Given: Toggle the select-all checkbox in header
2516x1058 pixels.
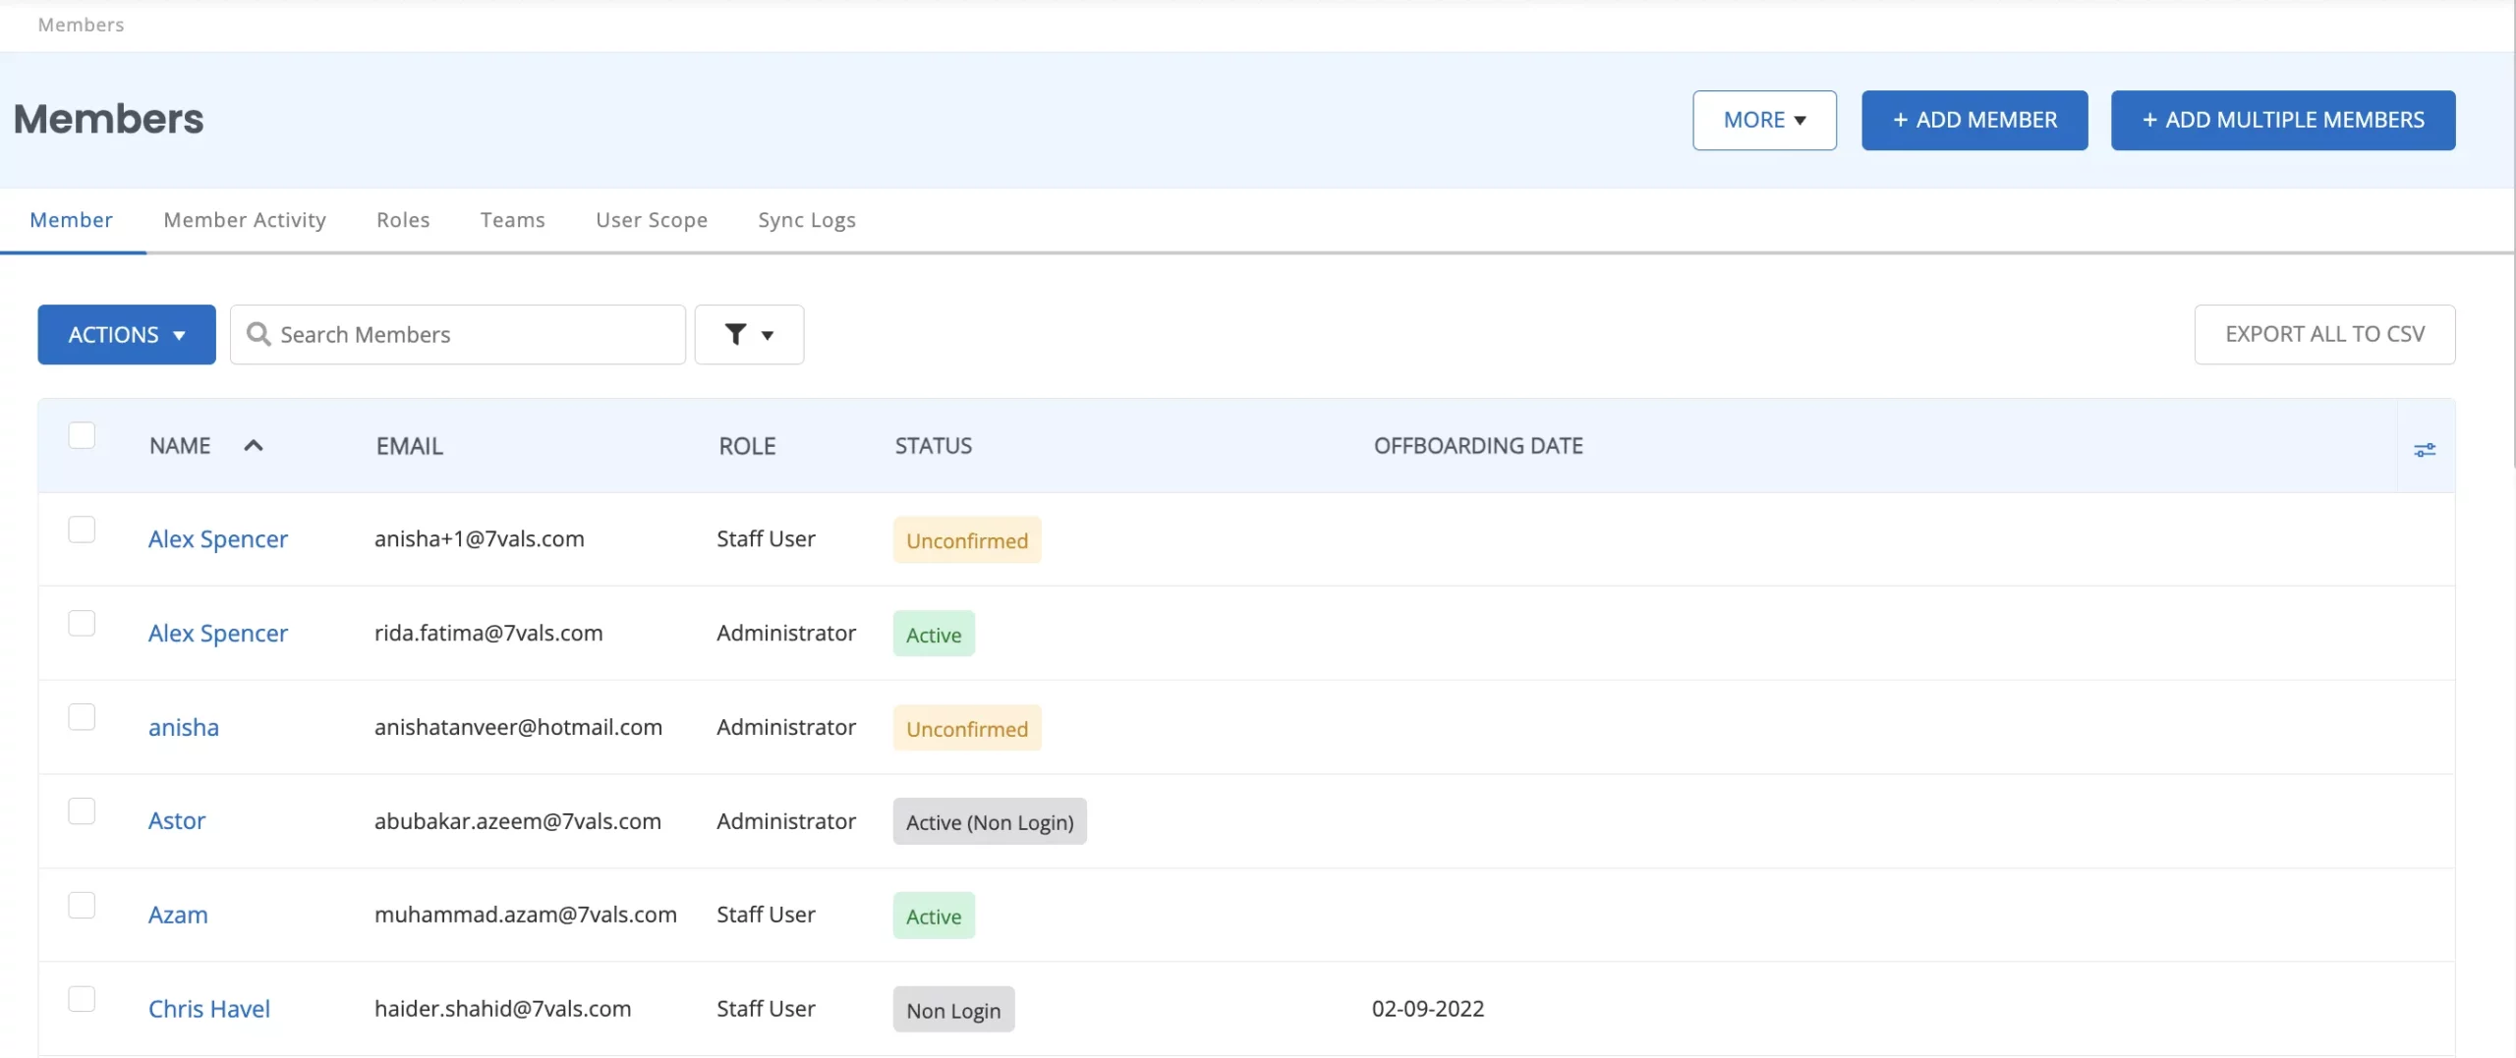Looking at the screenshot, I should point(82,435).
